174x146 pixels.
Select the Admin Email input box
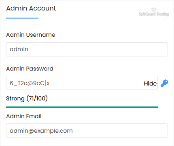click(87, 130)
